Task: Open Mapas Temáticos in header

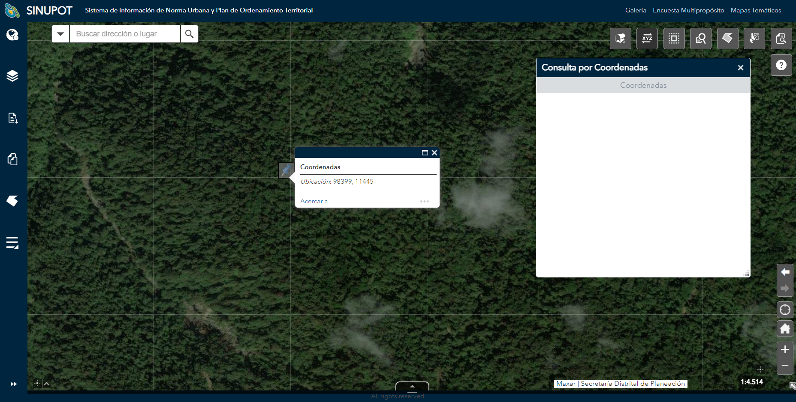Action: pos(756,10)
